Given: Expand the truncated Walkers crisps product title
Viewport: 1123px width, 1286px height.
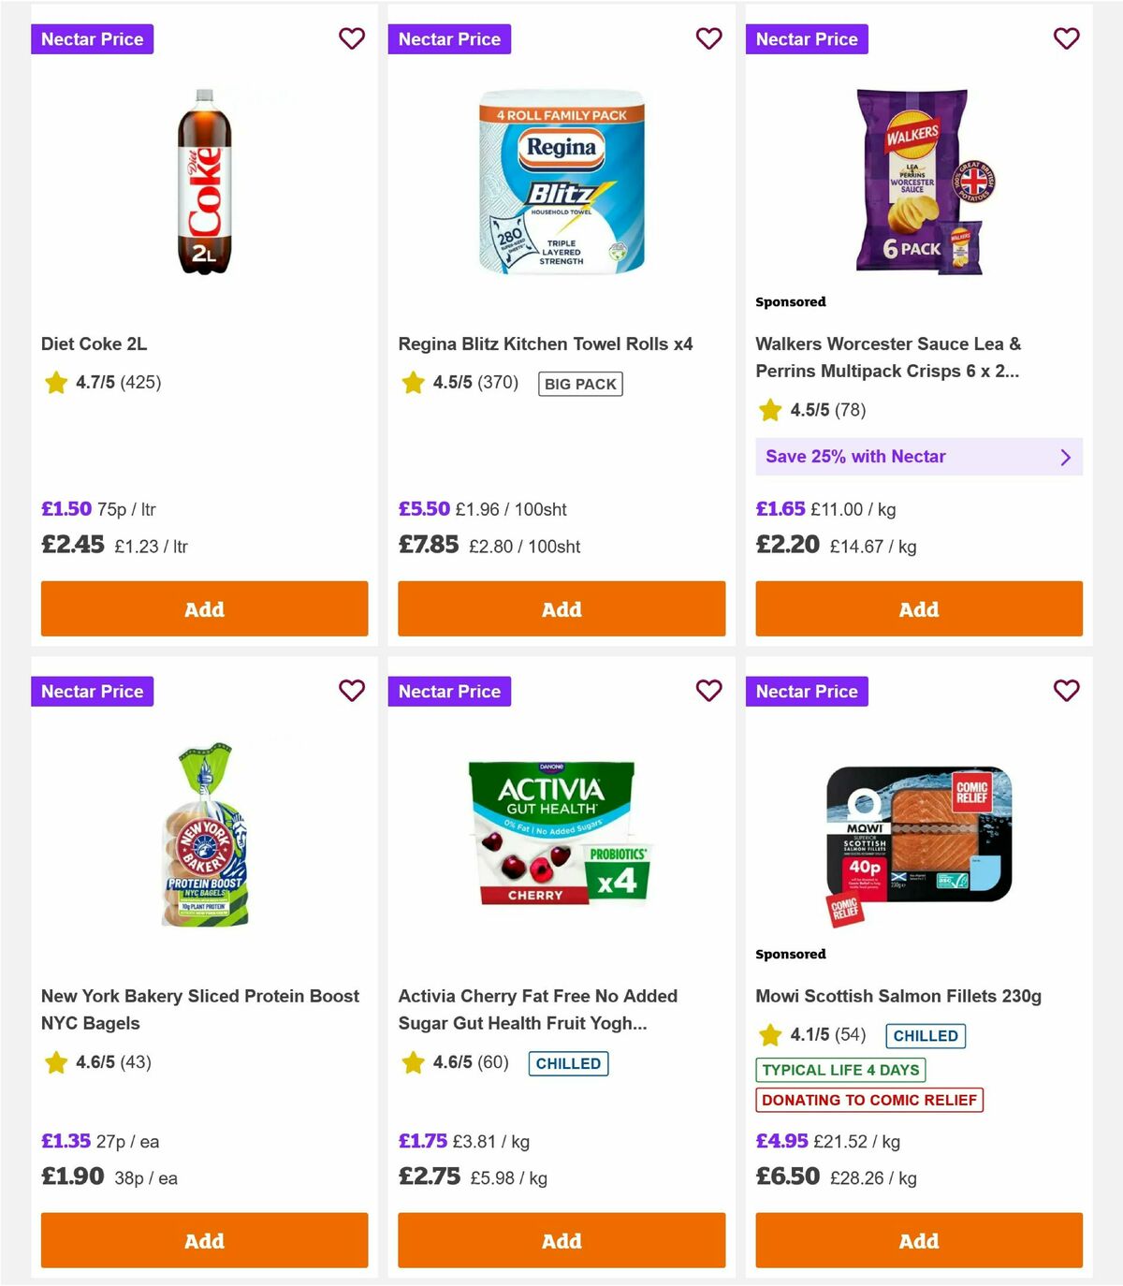Looking at the screenshot, I should click(x=889, y=358).
